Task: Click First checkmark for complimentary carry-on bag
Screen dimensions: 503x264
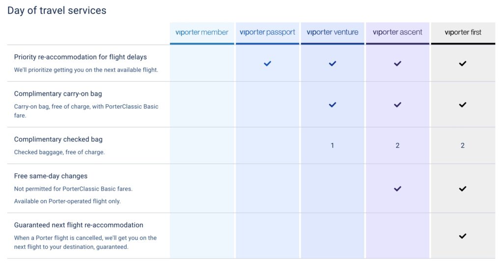Action: coord(462,105)
